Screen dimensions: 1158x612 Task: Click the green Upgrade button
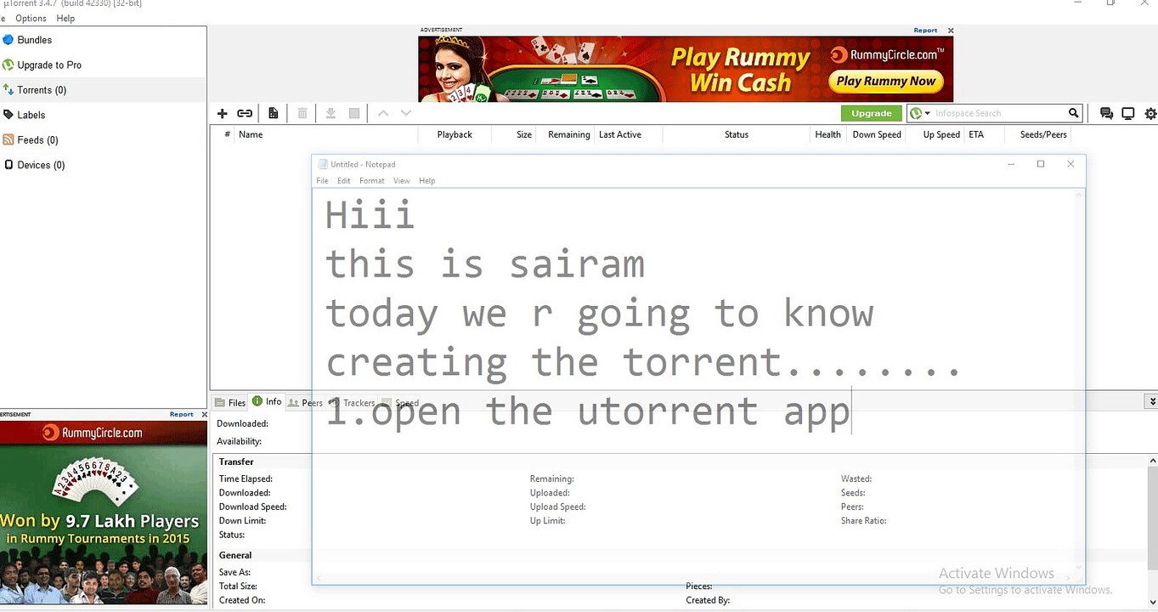(872, 113)
